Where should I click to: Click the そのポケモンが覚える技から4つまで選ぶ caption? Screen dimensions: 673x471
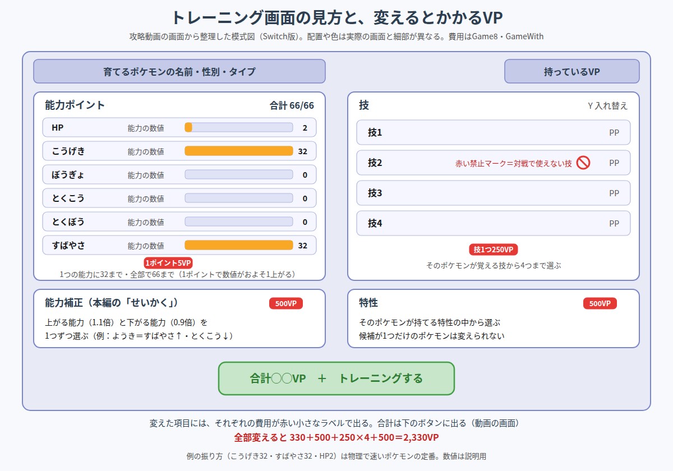494,266
